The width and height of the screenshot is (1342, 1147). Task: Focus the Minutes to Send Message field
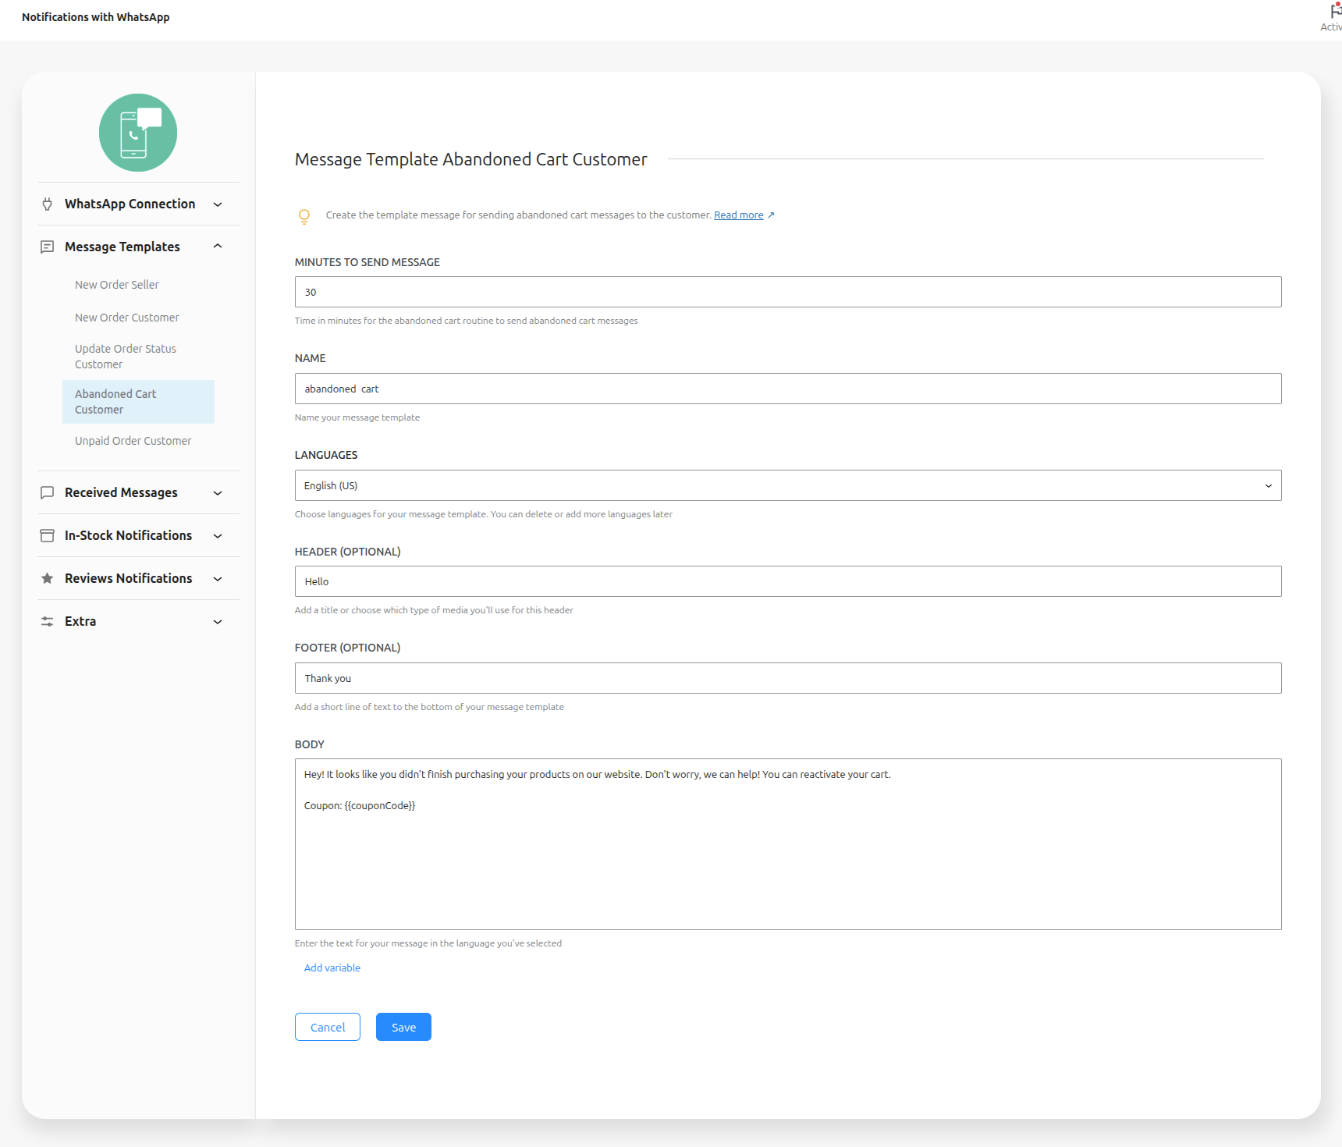[787, 292]
